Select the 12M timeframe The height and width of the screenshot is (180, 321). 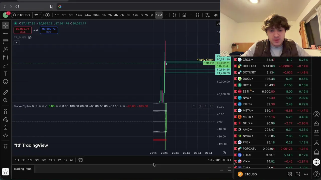pos(159,15)
